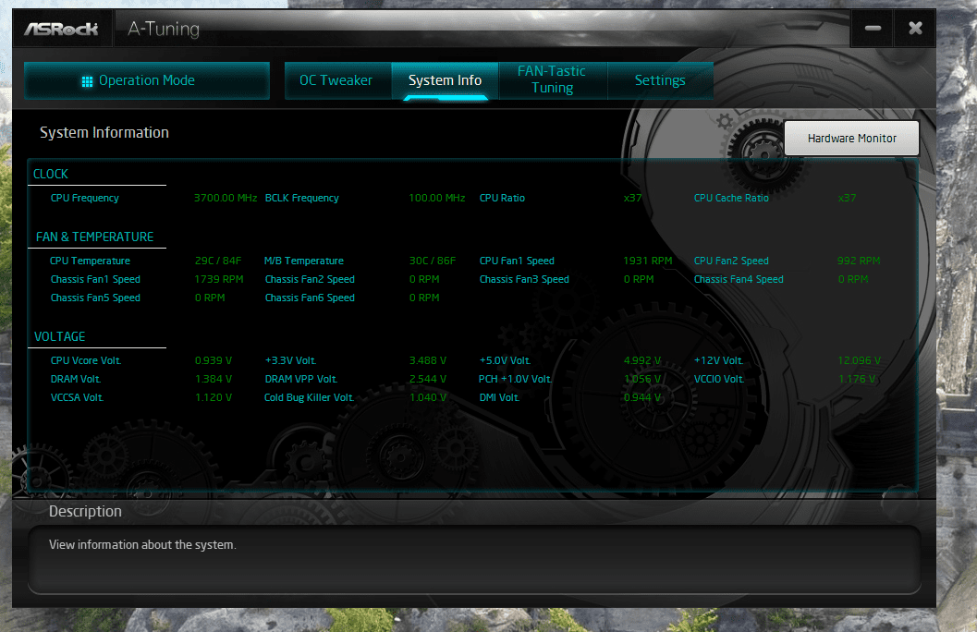Click the CPU Cache Ratio label
Image resolution: width=977 pixels, height=632 pixels.
[731, 198]
